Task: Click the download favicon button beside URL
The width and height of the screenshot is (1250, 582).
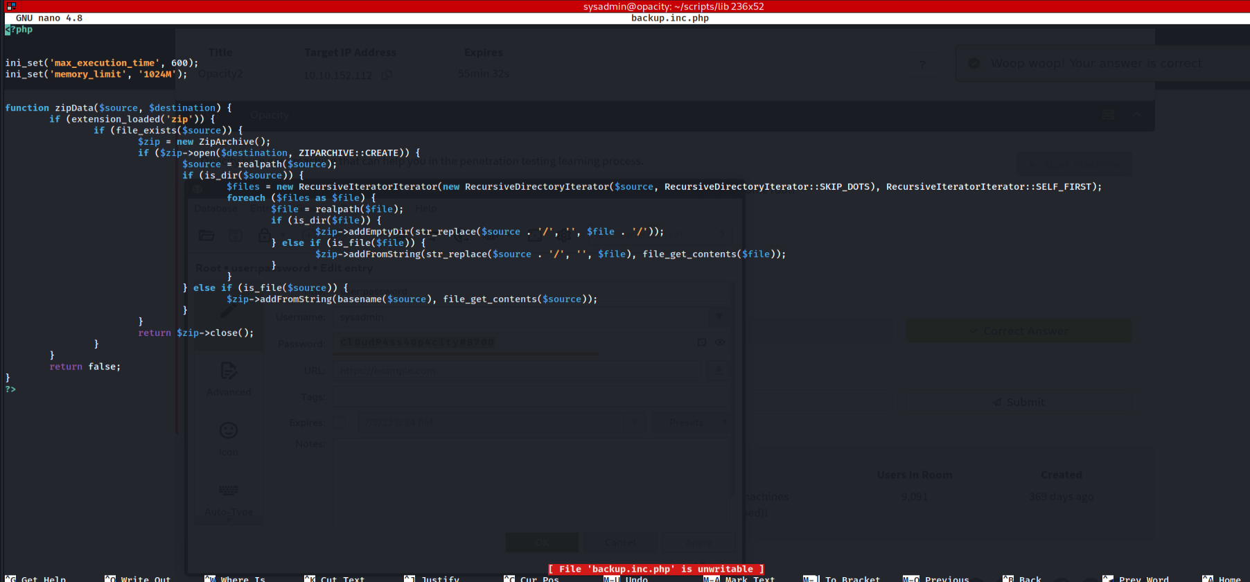Action: (x=719, y=371)
